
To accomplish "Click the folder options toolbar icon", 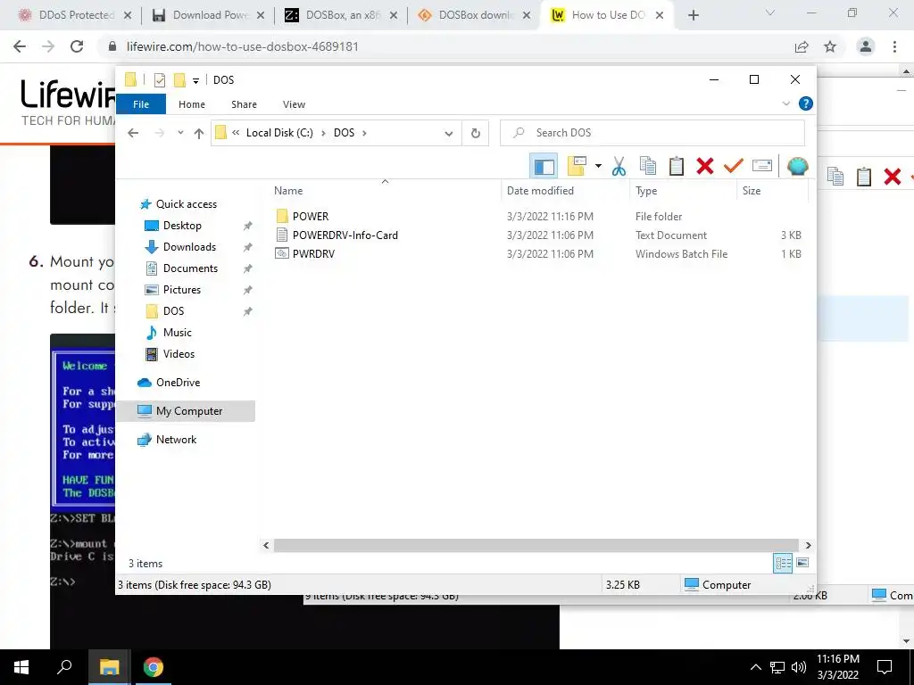I will (577, 167).
